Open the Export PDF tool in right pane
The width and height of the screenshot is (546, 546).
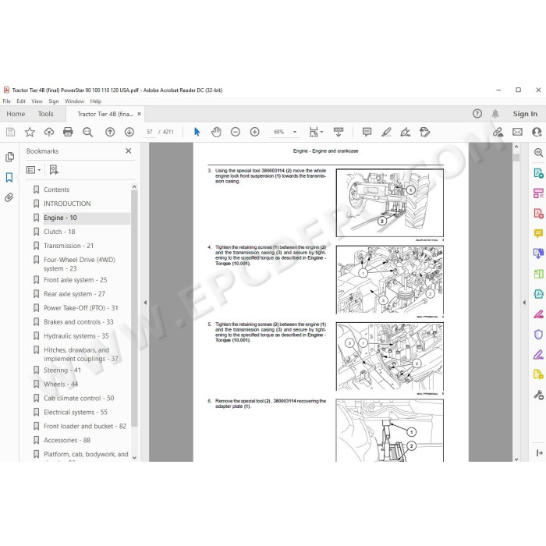[x=538, y=173]
